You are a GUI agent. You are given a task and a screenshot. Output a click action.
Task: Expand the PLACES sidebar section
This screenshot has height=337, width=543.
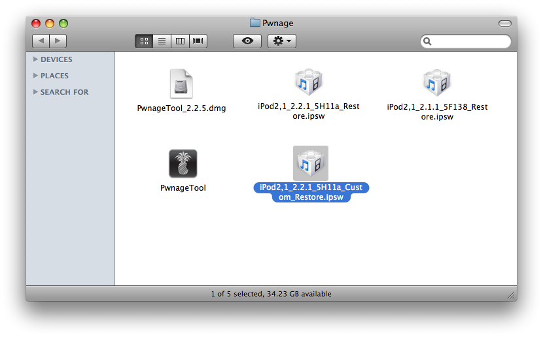[x=35, y=76]
